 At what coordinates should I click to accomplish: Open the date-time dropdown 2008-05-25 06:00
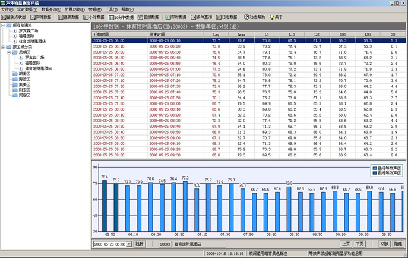tap(128, 244)
